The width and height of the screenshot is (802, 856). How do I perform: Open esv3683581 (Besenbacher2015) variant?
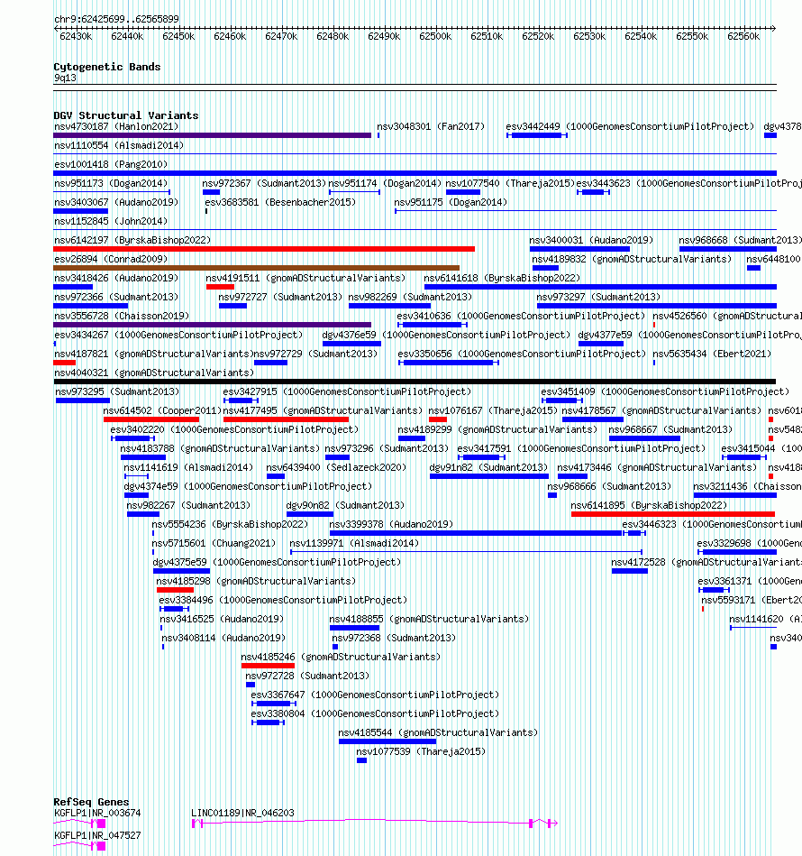tap(280, 203)
